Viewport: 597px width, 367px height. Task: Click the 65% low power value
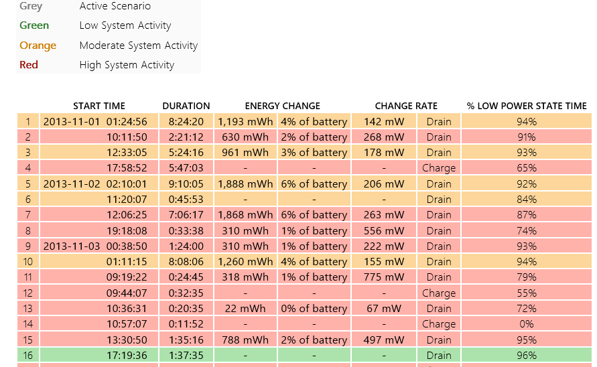coord(527,168)
